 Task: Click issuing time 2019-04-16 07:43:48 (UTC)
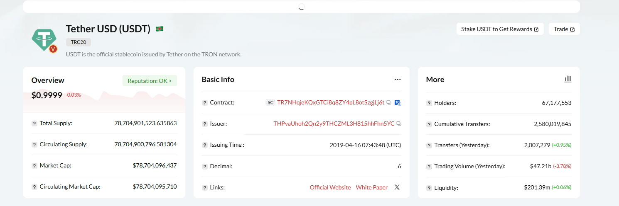tap(366, 145)
